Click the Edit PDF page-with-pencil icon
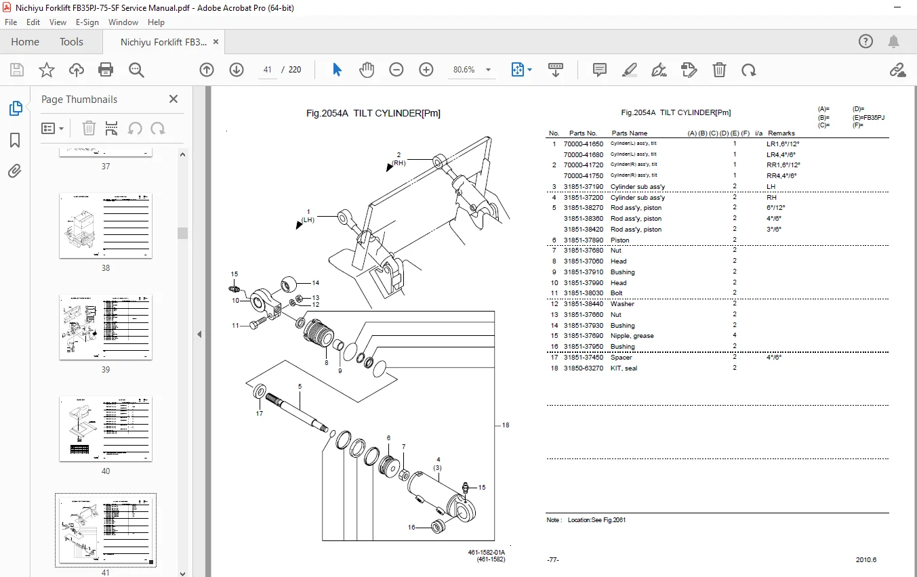Image resolution: width=917 pixels, height=577 pixels. tap(689, 70)
